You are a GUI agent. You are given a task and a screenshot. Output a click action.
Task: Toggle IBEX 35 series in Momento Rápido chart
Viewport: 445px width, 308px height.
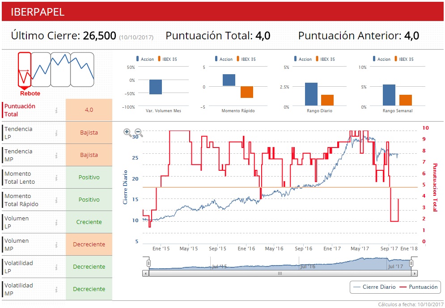coord(246,59)
